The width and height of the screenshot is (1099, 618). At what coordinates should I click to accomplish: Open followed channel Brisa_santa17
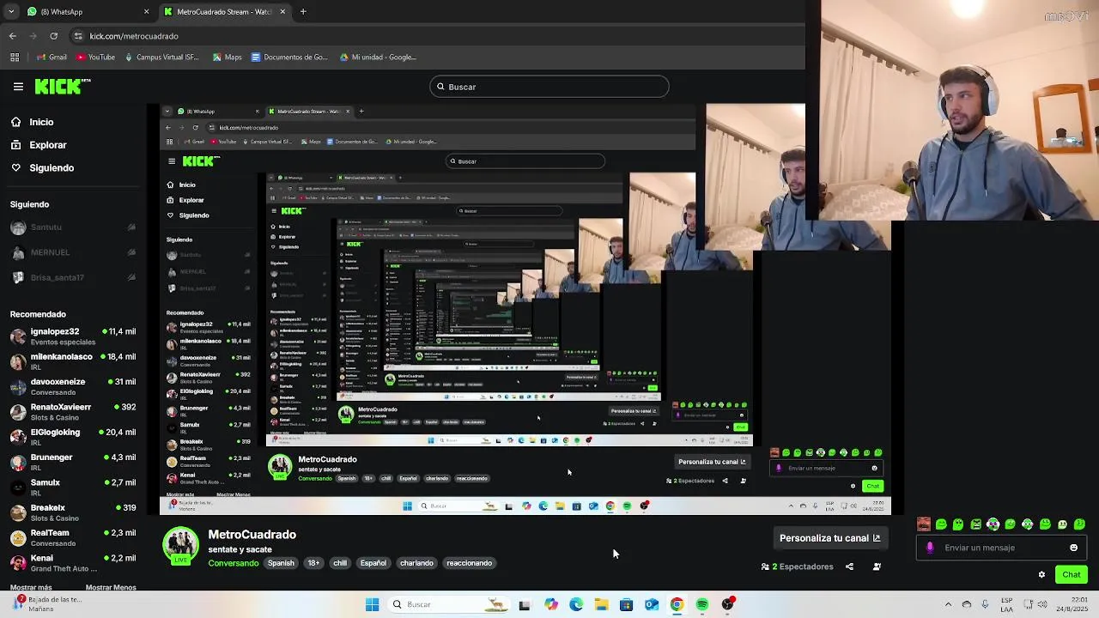tap(74, 277)
